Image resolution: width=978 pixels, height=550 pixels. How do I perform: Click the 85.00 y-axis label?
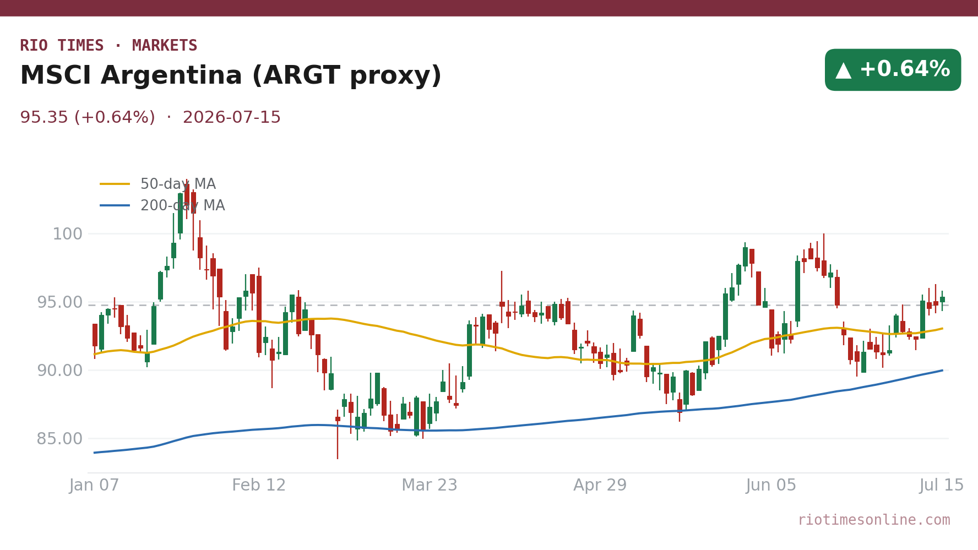click(59, 439)
